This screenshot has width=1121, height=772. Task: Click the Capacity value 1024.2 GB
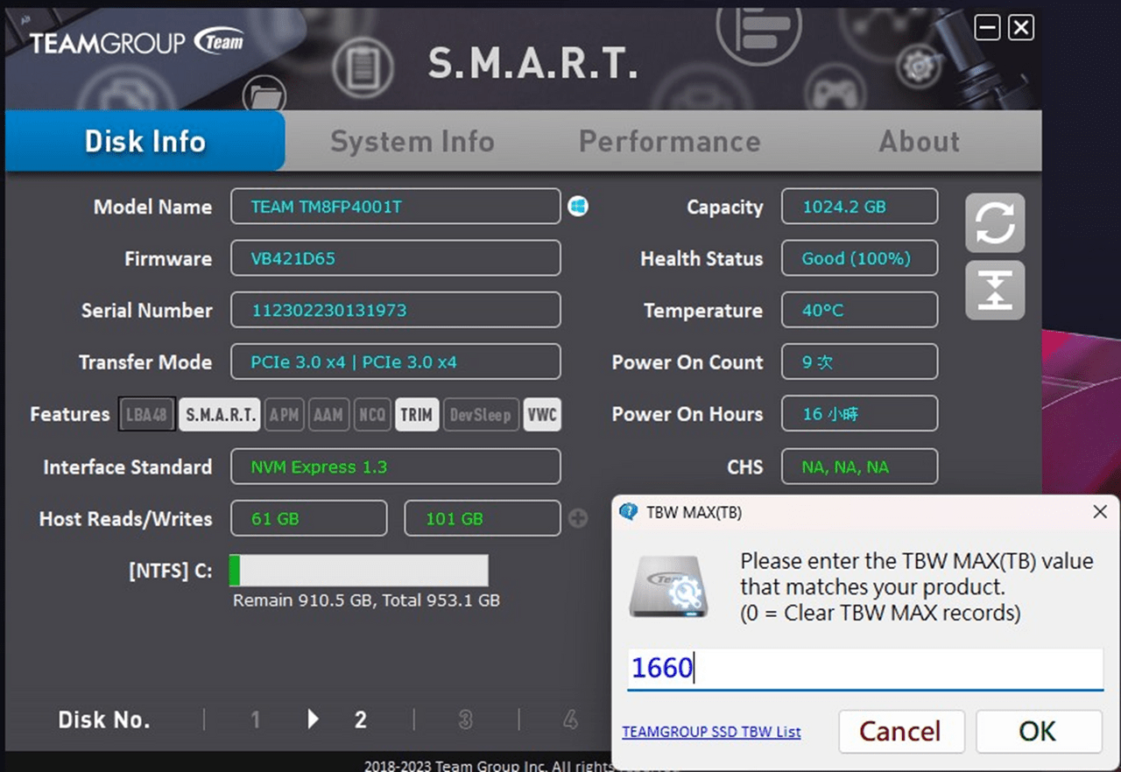point(860,207)
